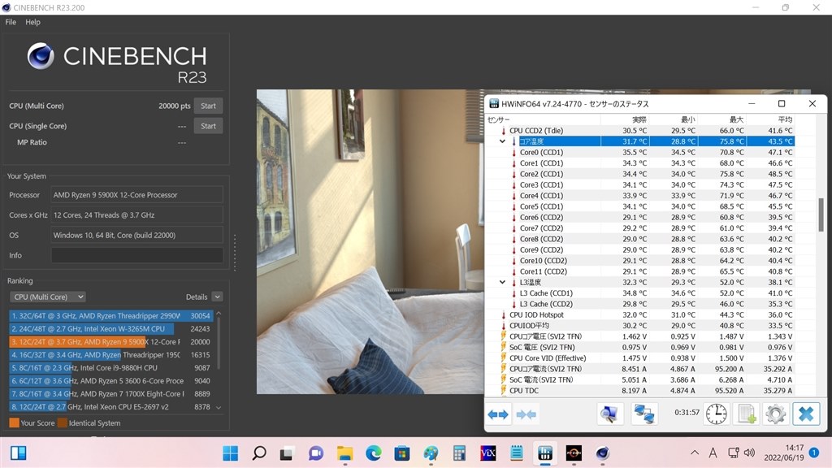This screenshot has height=468, width=832.
Task: Open volume control in system tray
Action: tap(749, 453)
